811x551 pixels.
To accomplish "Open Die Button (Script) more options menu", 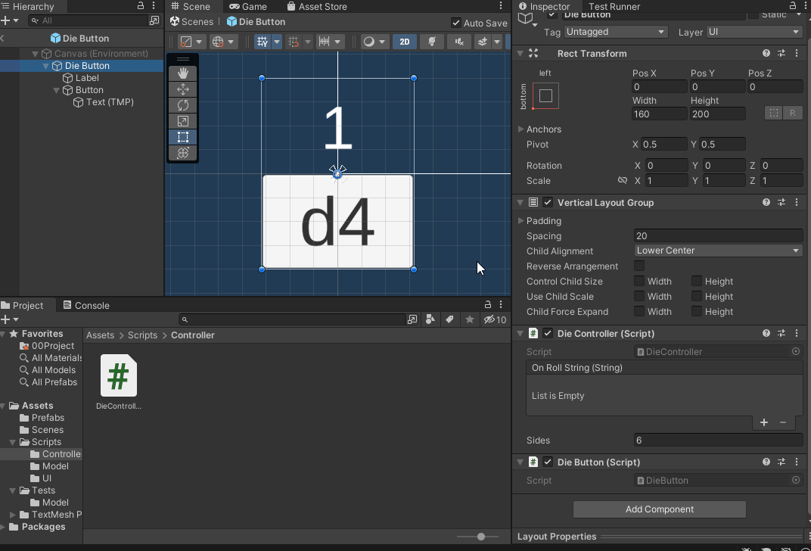I will tap(797, 462).
